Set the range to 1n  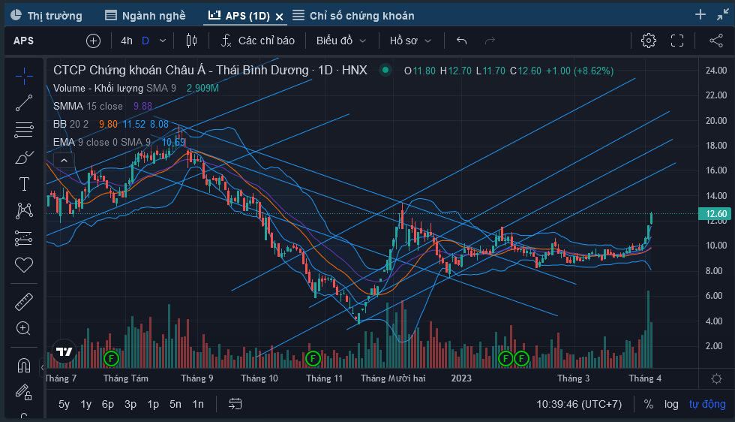click(x=198, y=404)
